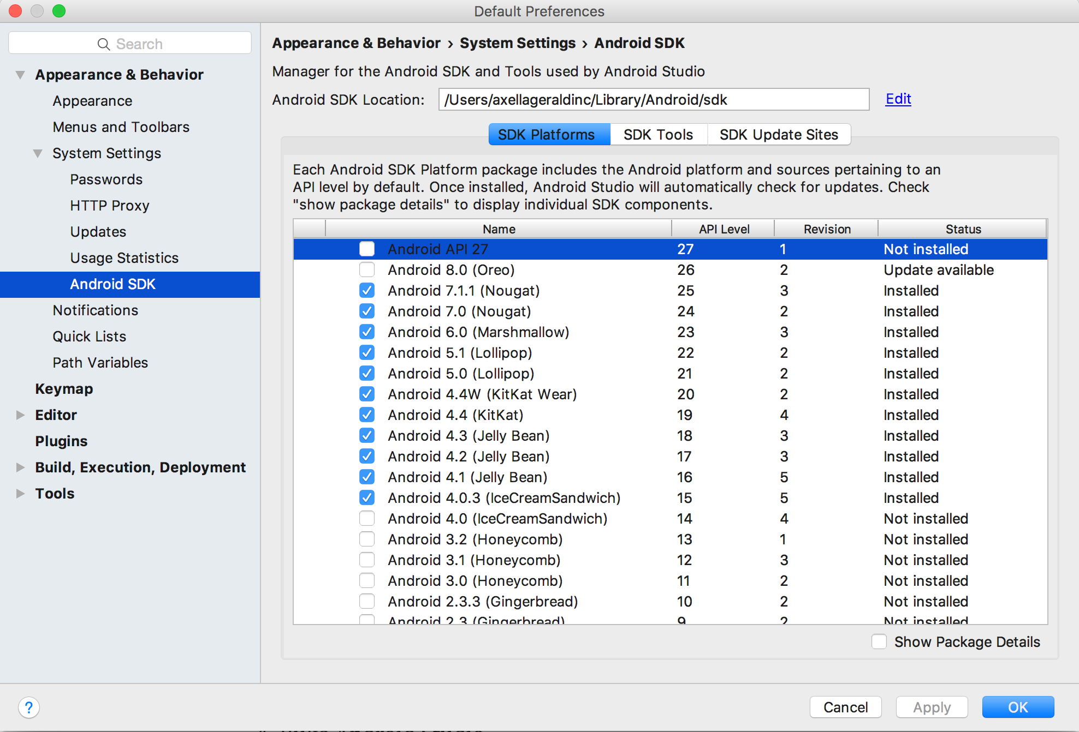
Task: Check Android 3.2 (Honeycomb) checkbox
Action: [367, 539]
